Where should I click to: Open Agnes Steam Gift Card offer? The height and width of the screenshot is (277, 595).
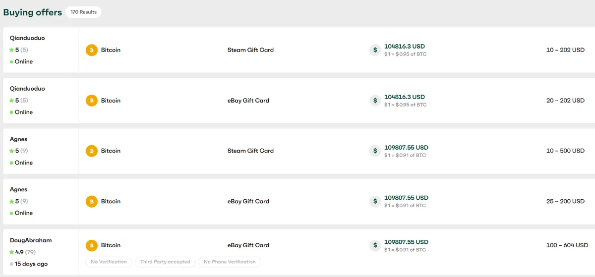tap(250, 151)
